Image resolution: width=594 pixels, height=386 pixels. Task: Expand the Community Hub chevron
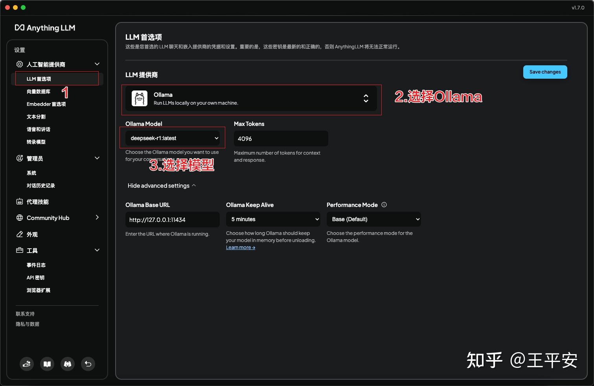97,218
